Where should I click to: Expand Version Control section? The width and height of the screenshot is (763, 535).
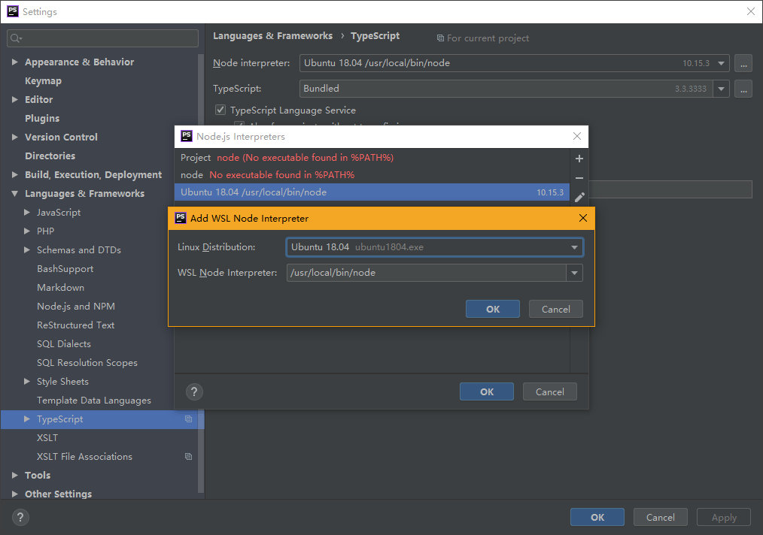14,137
